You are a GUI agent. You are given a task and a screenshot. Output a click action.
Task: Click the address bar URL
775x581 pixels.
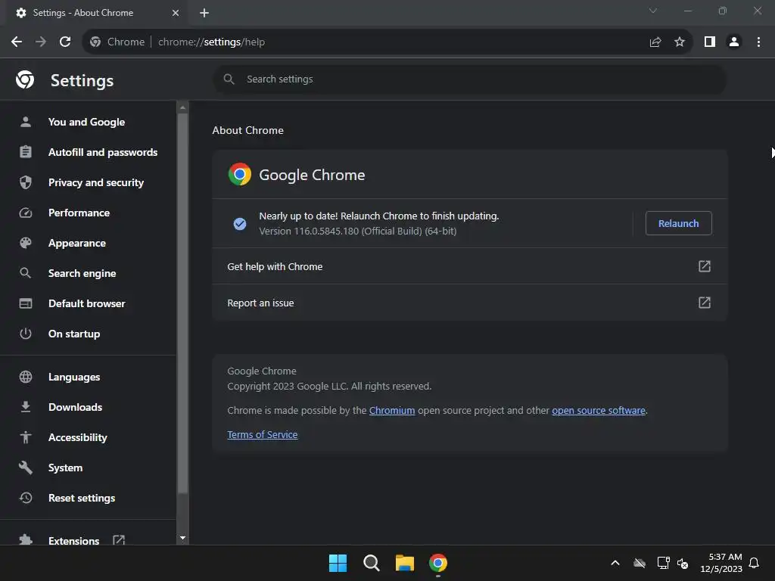[212, 42]
